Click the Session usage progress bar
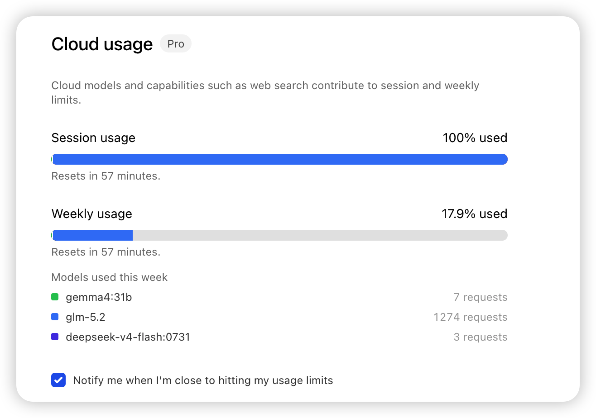This screenshot has height=418, width=596. [x=279, y=159]
